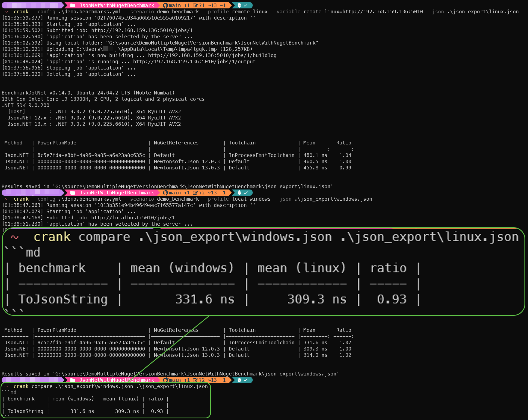Click the 'Json.NET 12.x' runtime line
The width and height of the screenshot is (528, 420).
pos(94,118)
